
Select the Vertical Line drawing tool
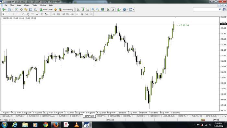pos(14,14)
